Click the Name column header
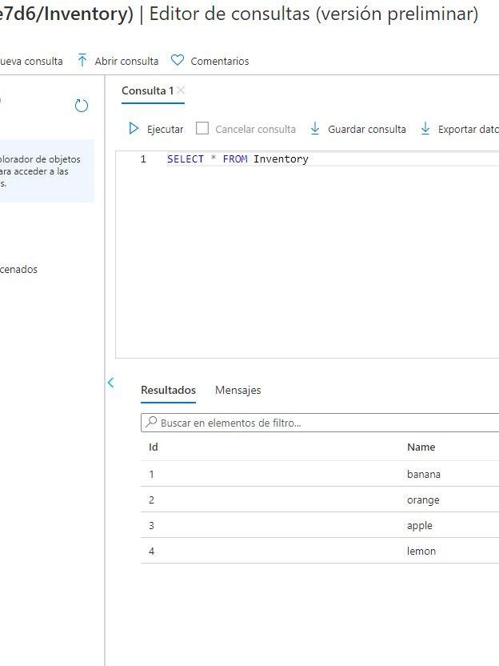This screenshot has width=499, height=666. (x=421, y=447)
